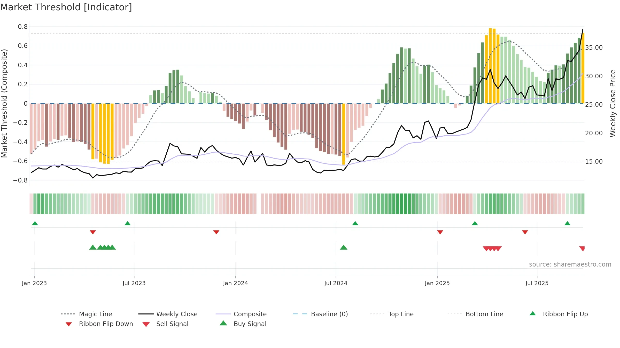Click the Buy Signal triangle in July 2024

tap(344, 247)
